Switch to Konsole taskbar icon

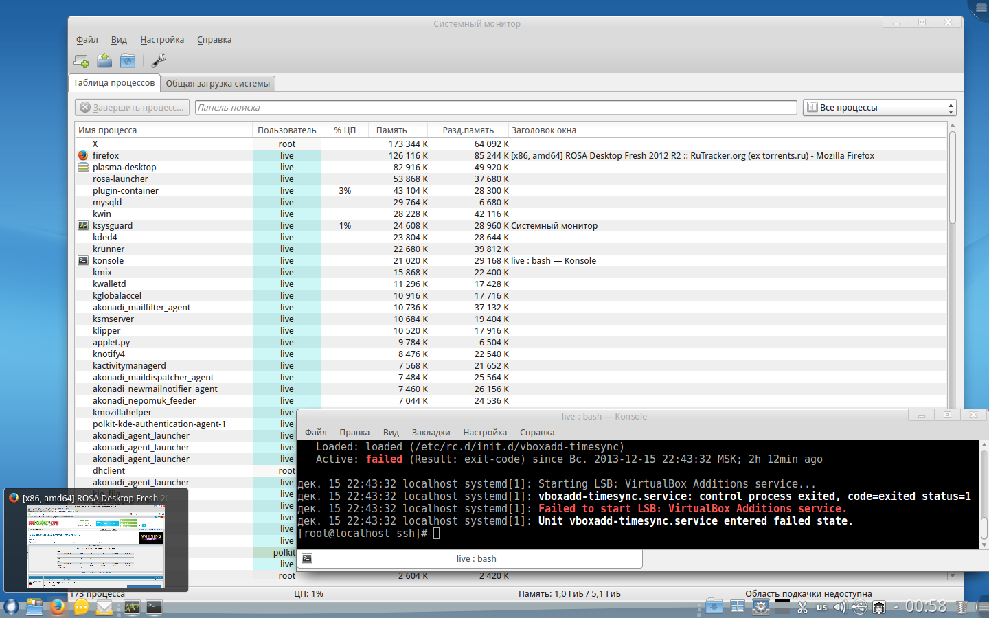[x=155, y=607]
